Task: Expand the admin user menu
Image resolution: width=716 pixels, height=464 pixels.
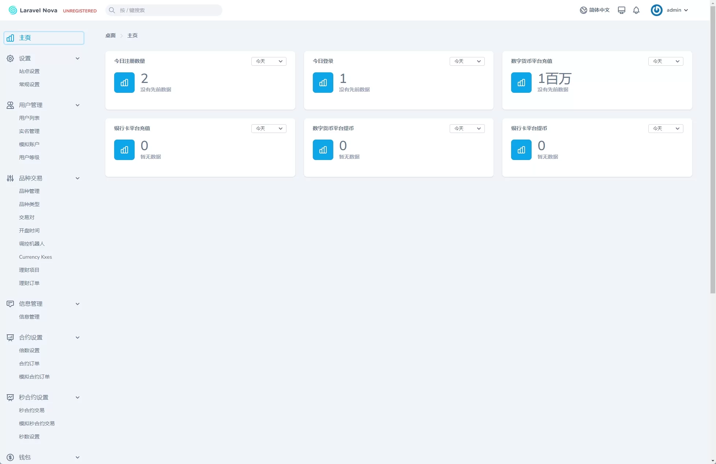Action: [x=677, y=10]
